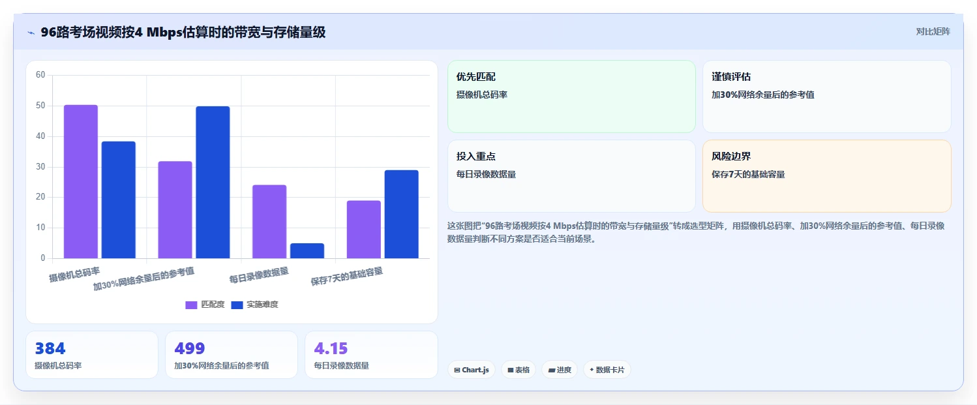The height and width of the screenshot is (405, 977).
Task: Click the blue 加30%网络余量 实施难度 bar
Action: pyautogui.click(x=213, y=182)
